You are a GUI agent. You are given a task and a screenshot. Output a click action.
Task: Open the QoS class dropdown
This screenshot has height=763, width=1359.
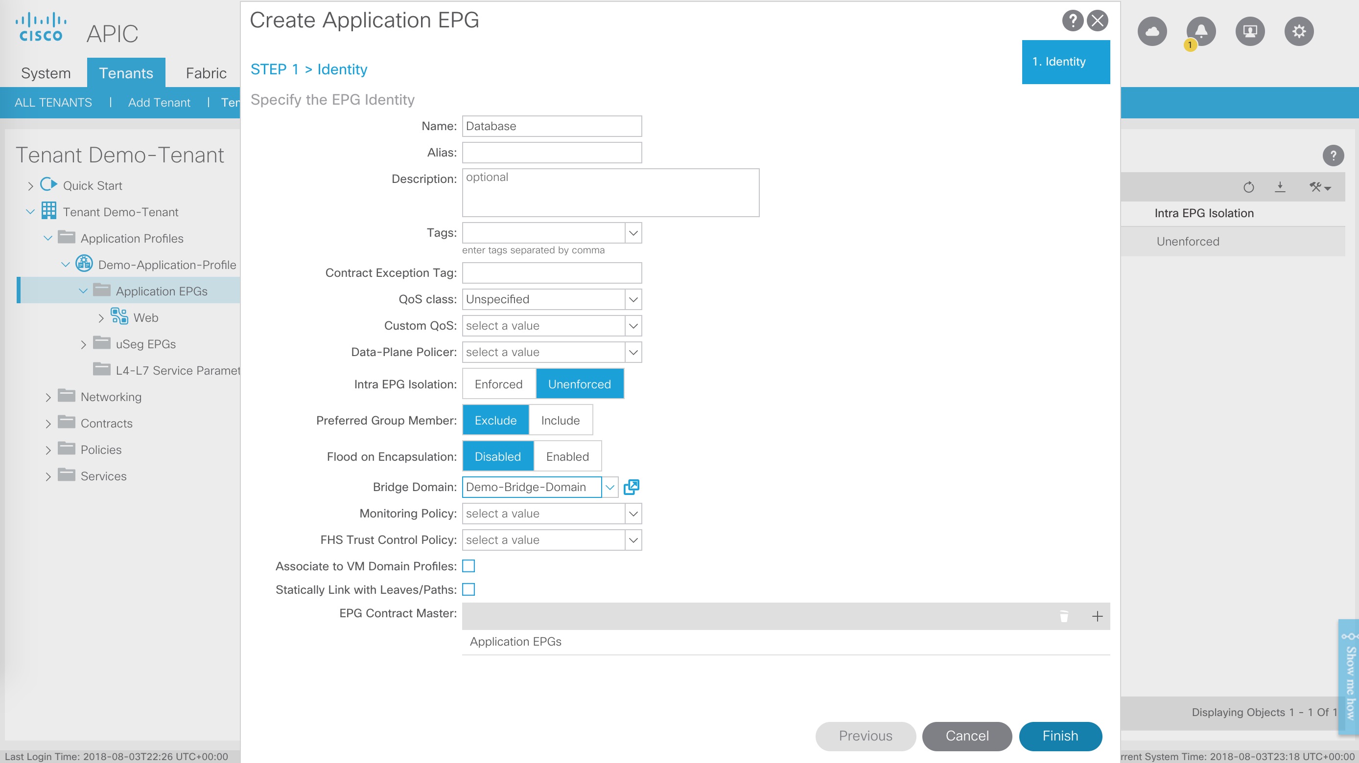pyautogui.click(x=633, y=299)
